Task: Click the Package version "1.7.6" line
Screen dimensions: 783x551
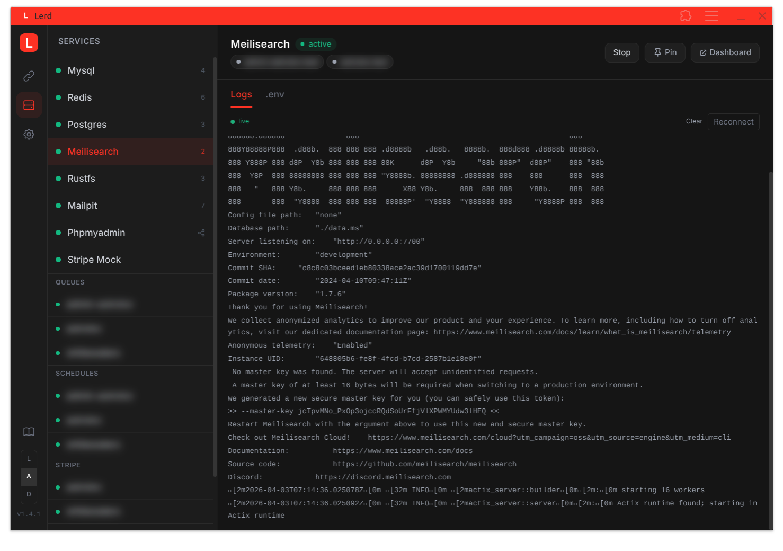Action: 287,294
